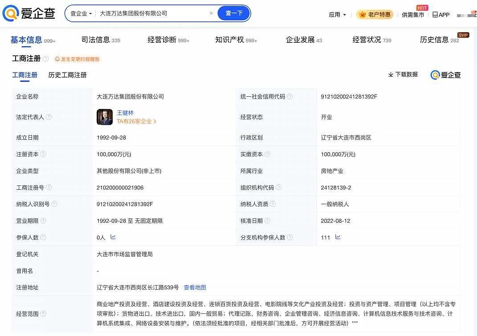
Task: Select the 工商注册 sub-tab
Action: 24,75
